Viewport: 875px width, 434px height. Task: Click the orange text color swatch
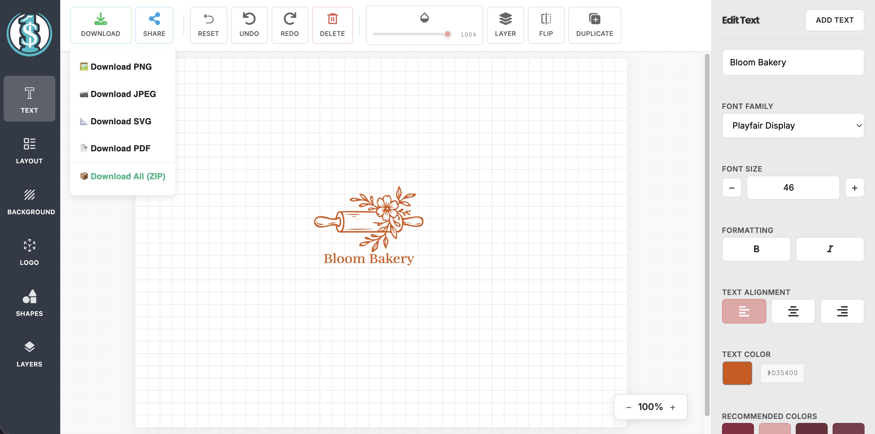tap(737, 373)
